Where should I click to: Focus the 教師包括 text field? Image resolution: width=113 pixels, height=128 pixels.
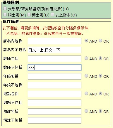coord(54,59)
